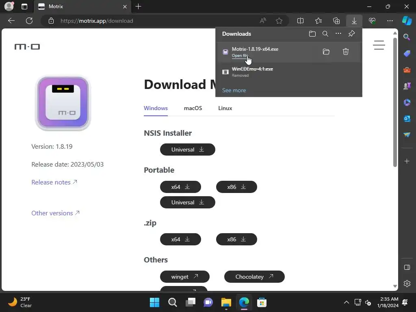Open the weather widget
Viewport: 416px width, 312px height.
tap(19, 302)
